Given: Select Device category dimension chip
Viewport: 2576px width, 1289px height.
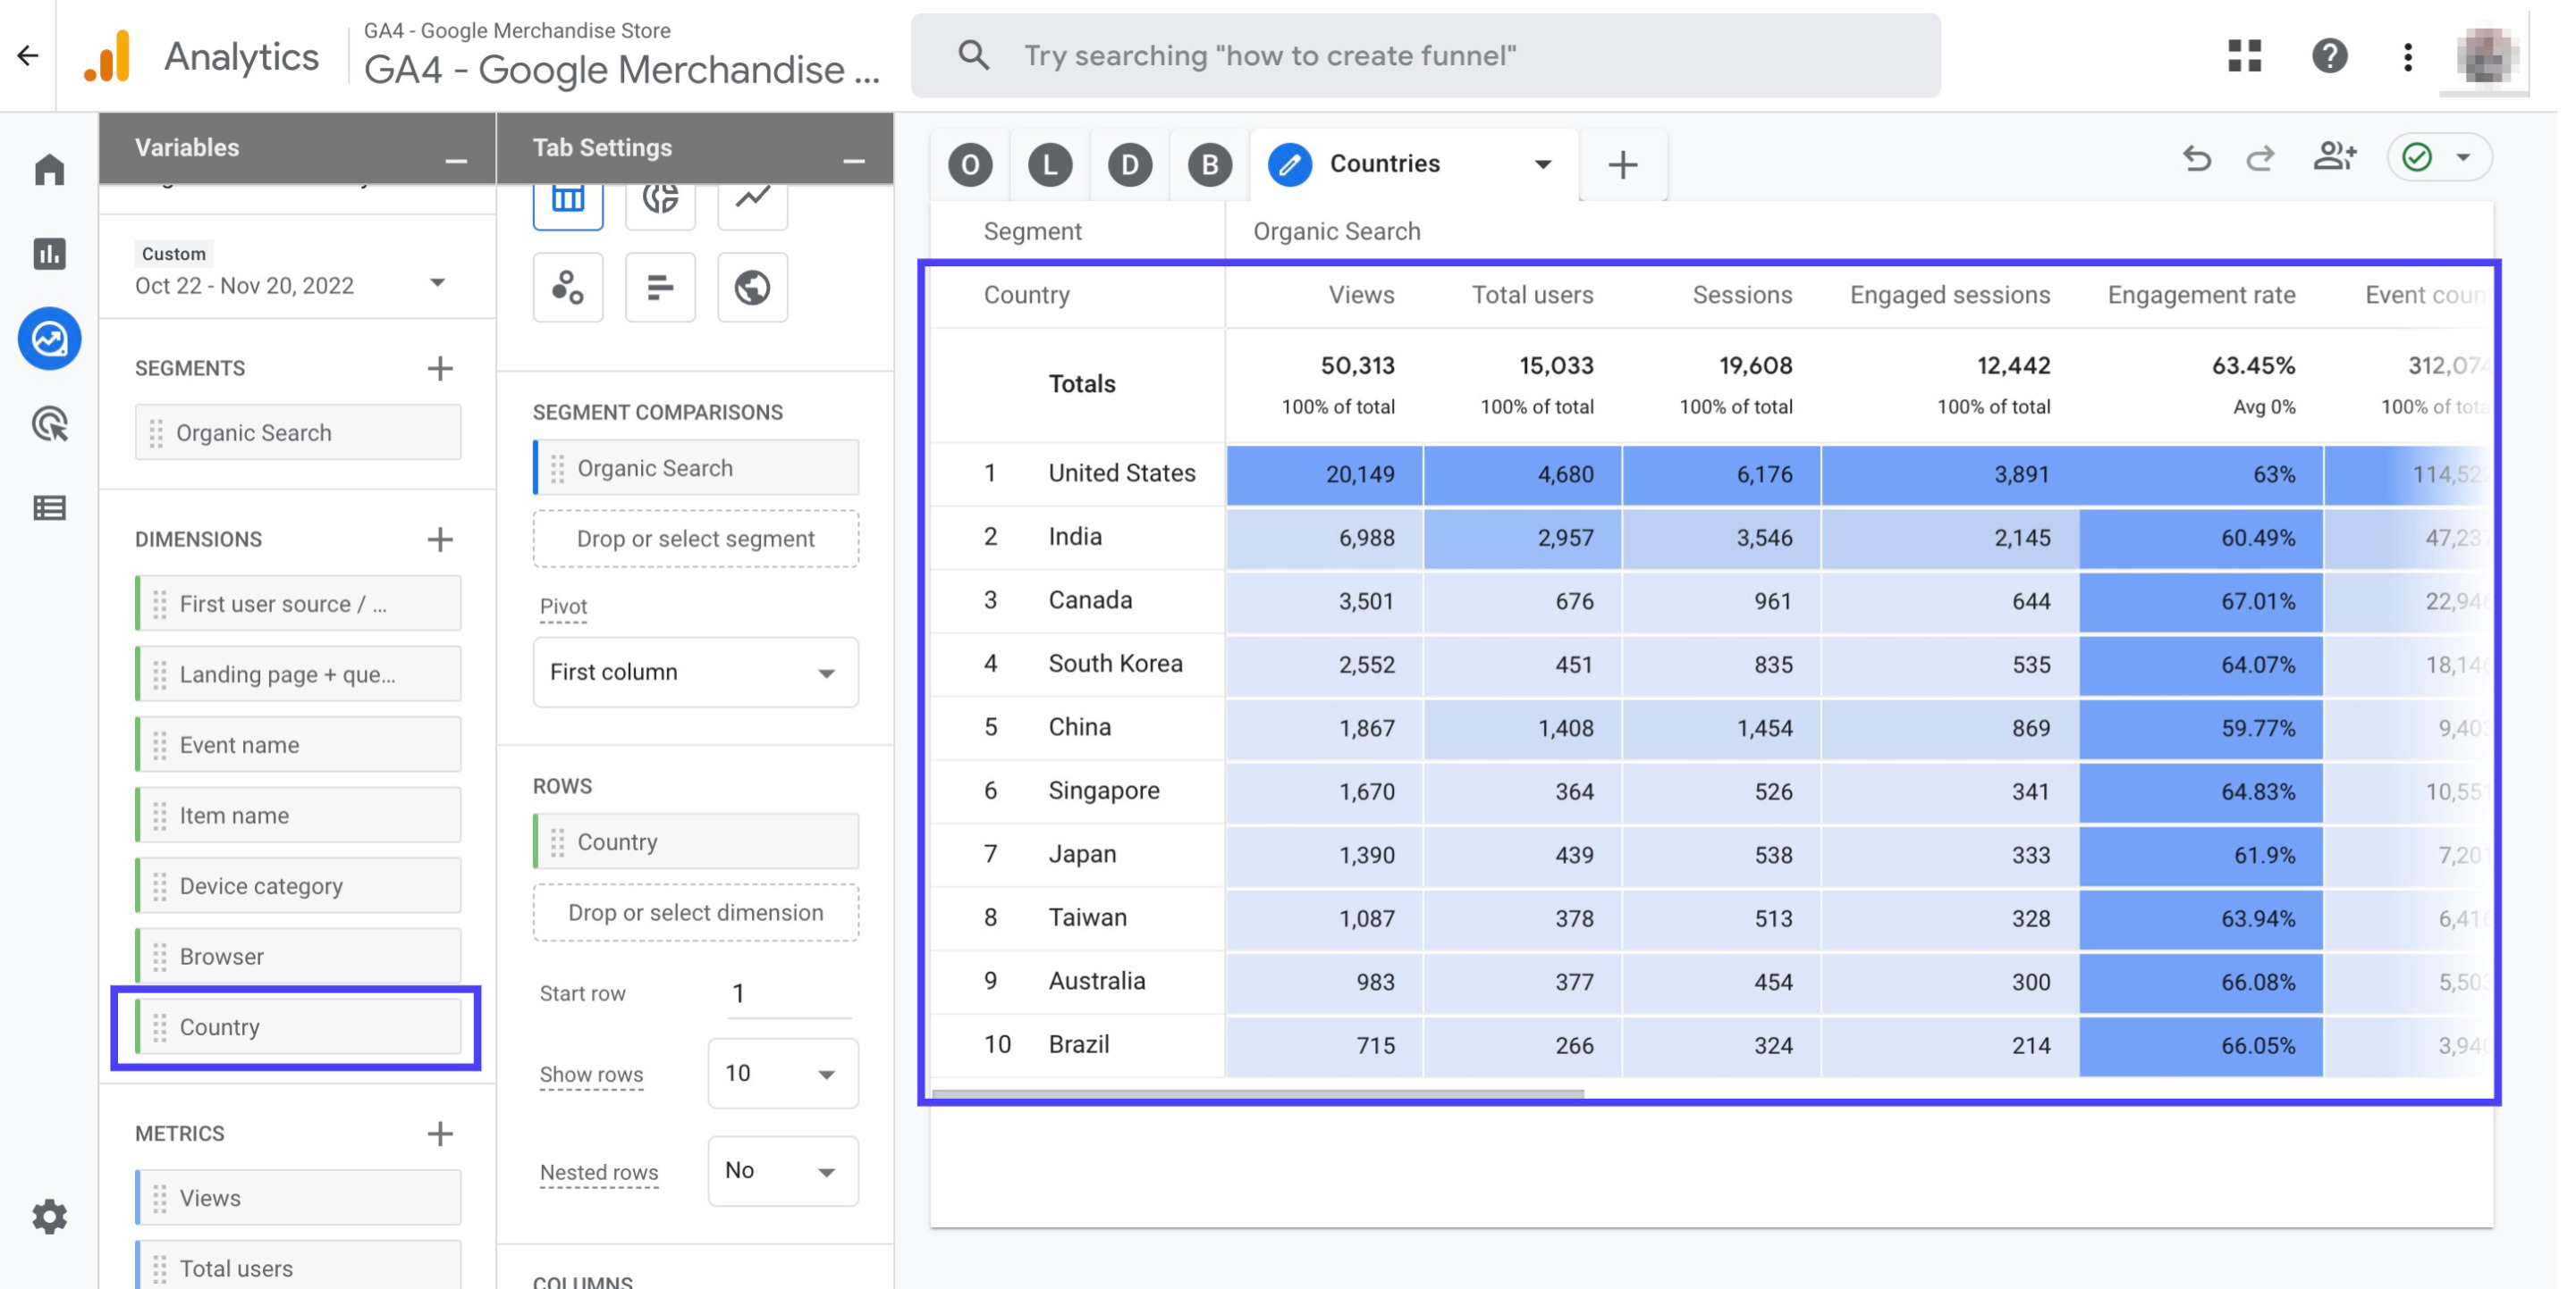Looking at the screenshot, I should pos(298,885).
